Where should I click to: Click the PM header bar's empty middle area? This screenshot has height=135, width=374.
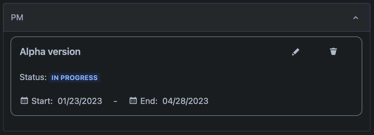pos(186,18)
